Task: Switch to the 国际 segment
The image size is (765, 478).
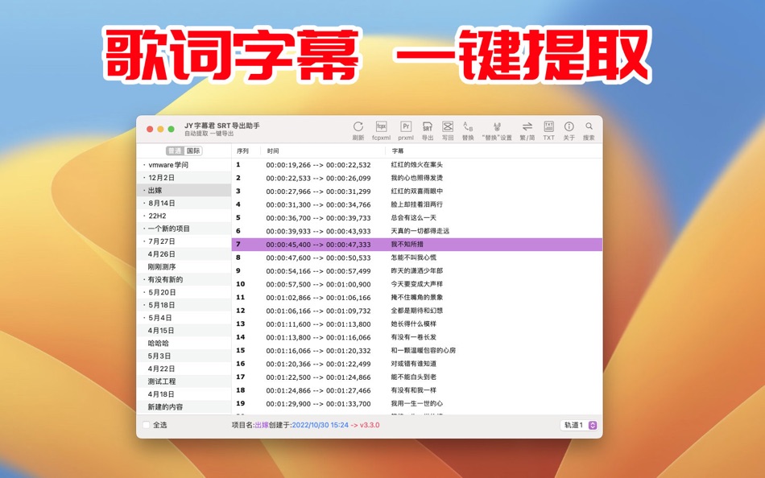Action: (x=193, y=150)
